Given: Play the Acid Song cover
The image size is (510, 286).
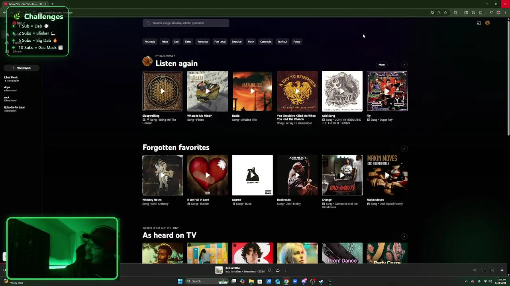Looking at the screenshot, I should coord(342,91).
